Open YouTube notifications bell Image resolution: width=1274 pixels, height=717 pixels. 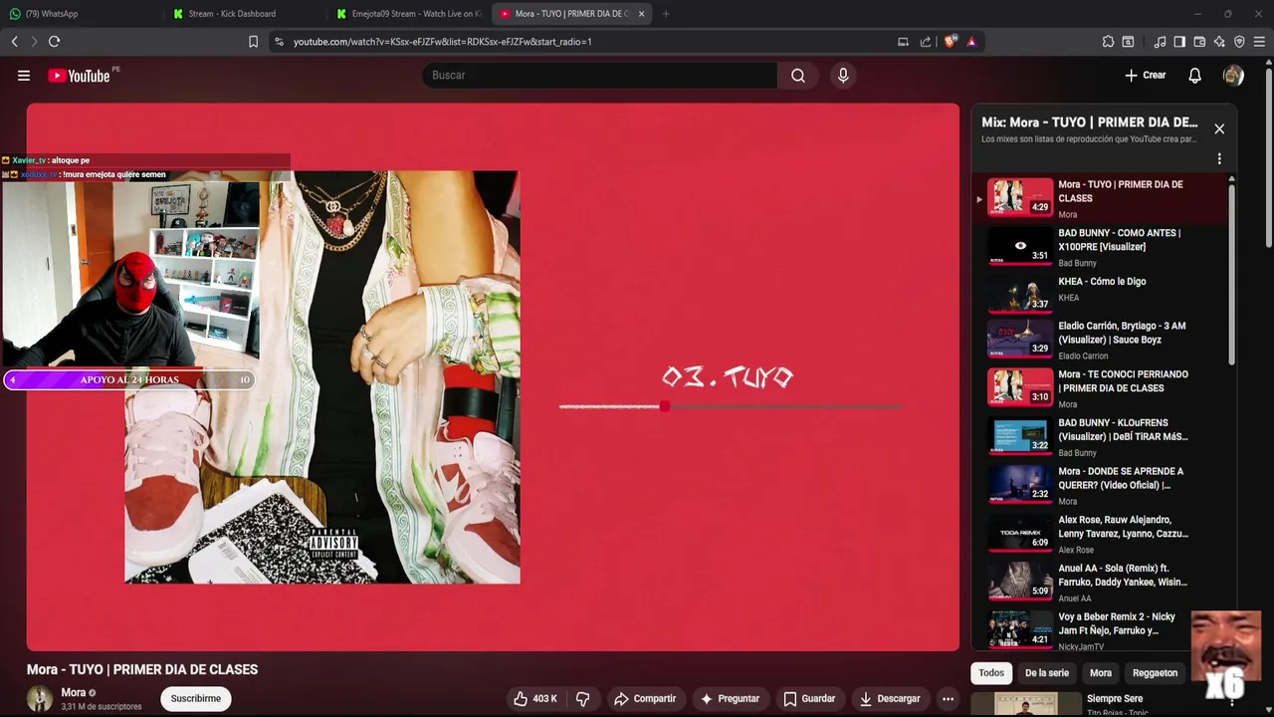pyautogui.click(x=1195, y=76)
